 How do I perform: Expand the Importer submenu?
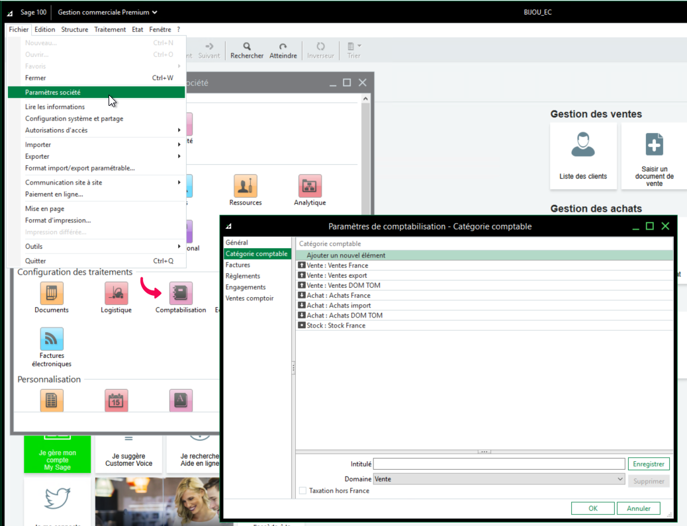(x=96, y=145)
